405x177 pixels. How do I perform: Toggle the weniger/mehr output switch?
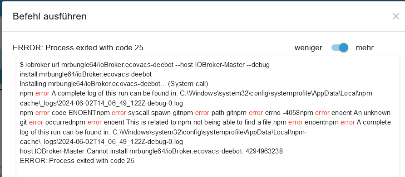[340, 48]
